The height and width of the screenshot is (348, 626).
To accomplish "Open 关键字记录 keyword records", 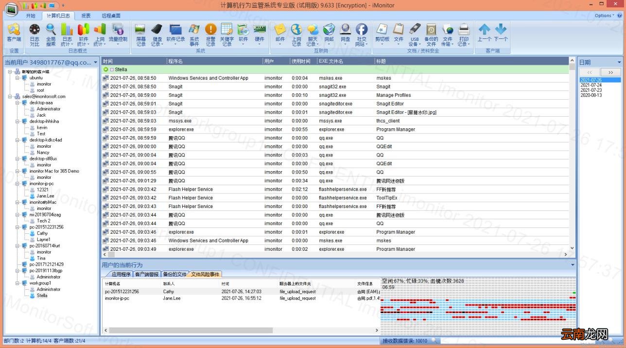I will (227, 35).
